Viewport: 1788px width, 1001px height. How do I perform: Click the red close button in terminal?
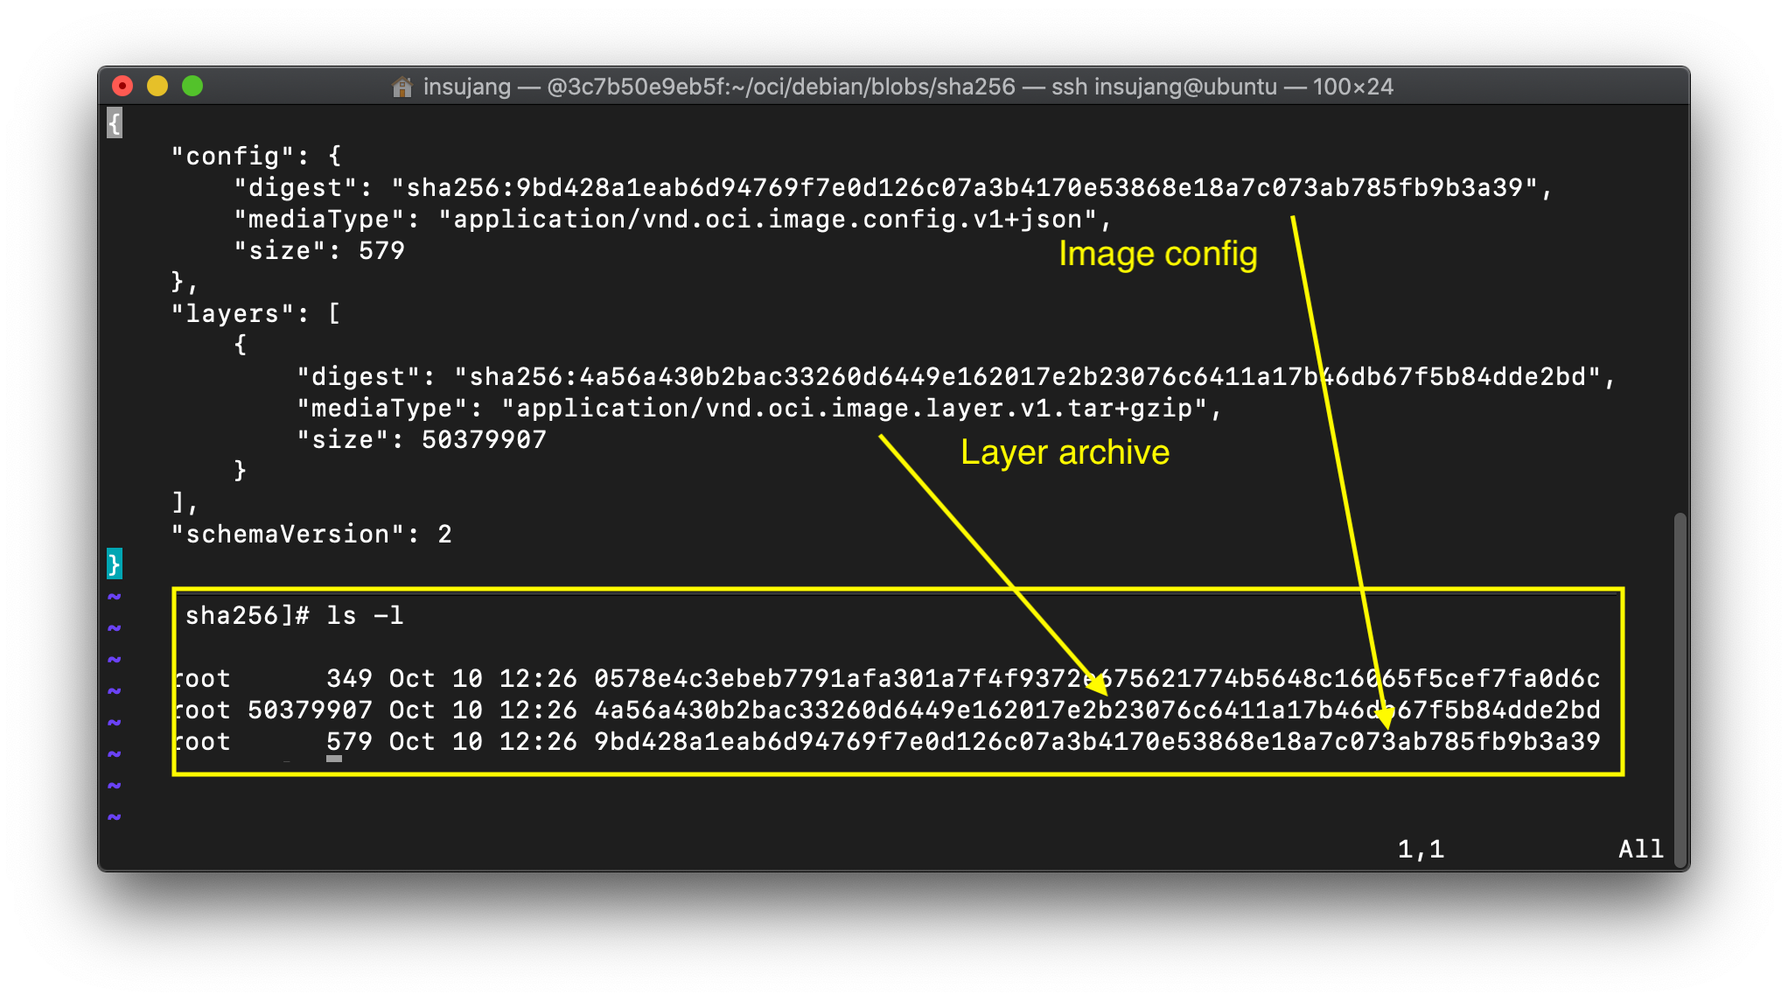(x=124, y=86)
